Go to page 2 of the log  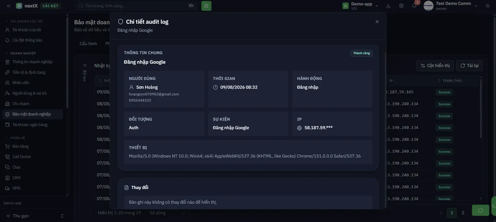tap(463, 213)
